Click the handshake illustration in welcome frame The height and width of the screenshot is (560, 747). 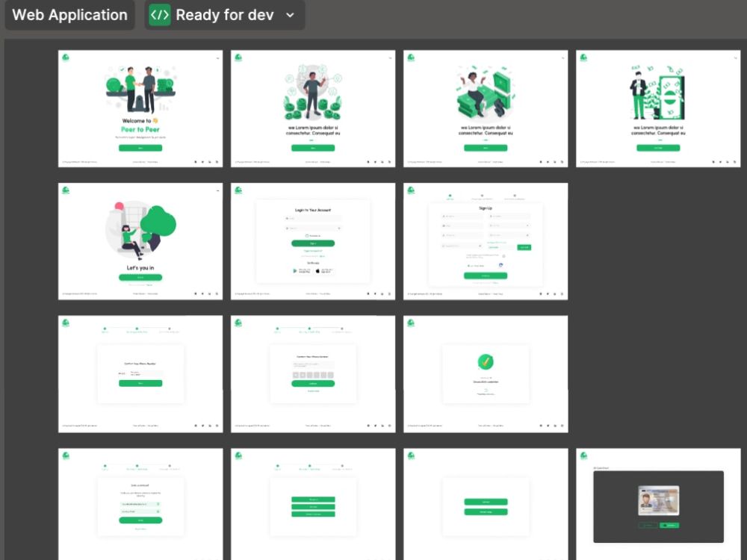[140, 89]
